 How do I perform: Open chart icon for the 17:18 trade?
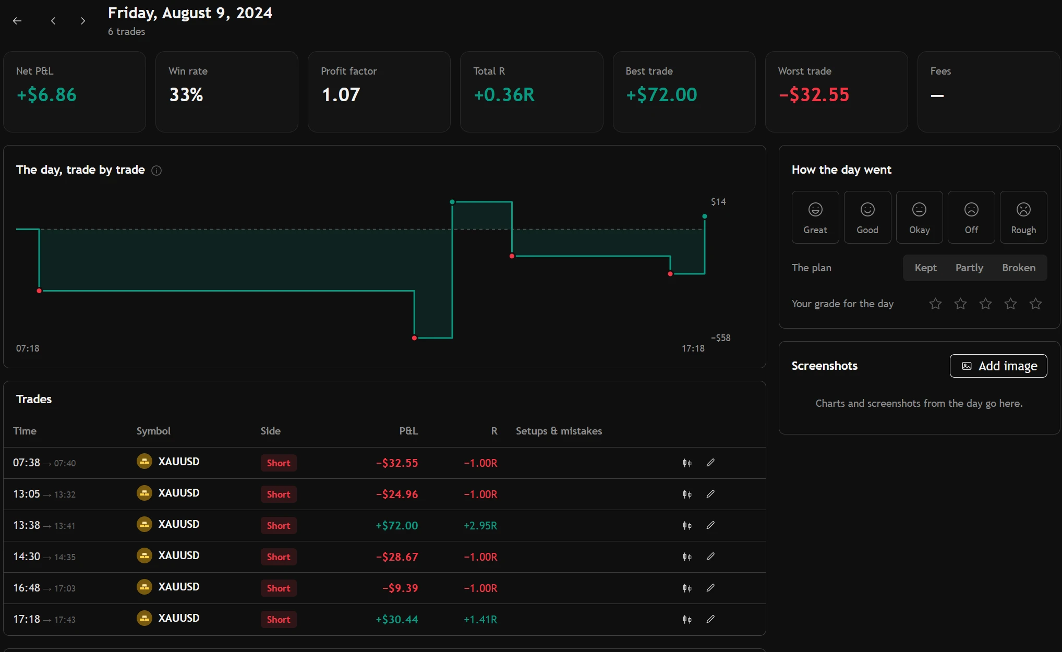687,619
